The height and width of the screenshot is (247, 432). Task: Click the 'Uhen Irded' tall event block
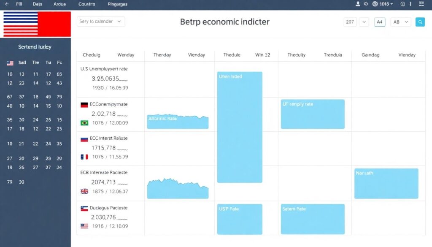pos(240,127)
